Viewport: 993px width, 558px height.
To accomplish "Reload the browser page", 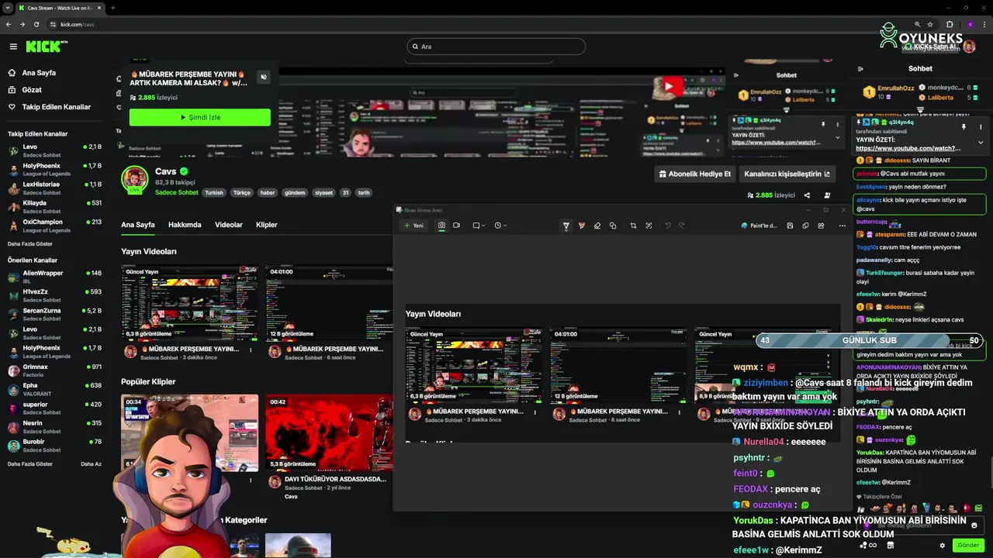I will [36, 24].
